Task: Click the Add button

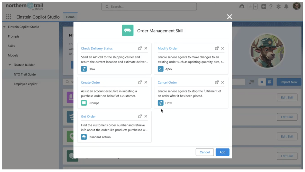Action: point(222,152)
